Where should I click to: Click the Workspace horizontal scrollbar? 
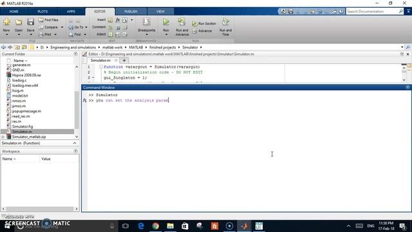pos(39,209)
